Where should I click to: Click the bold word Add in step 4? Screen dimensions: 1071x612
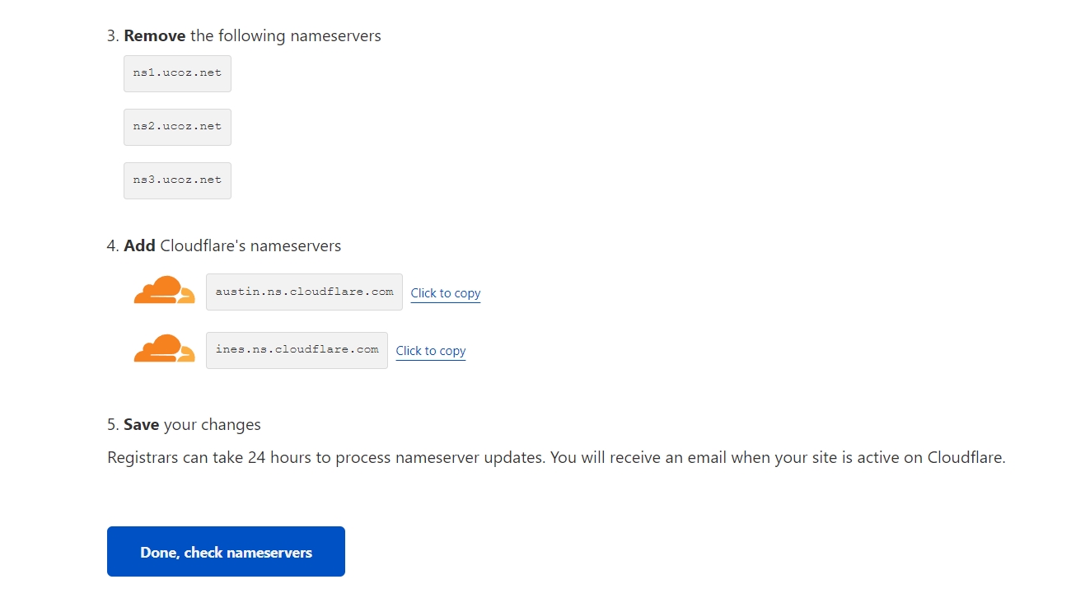pos(139,246)
